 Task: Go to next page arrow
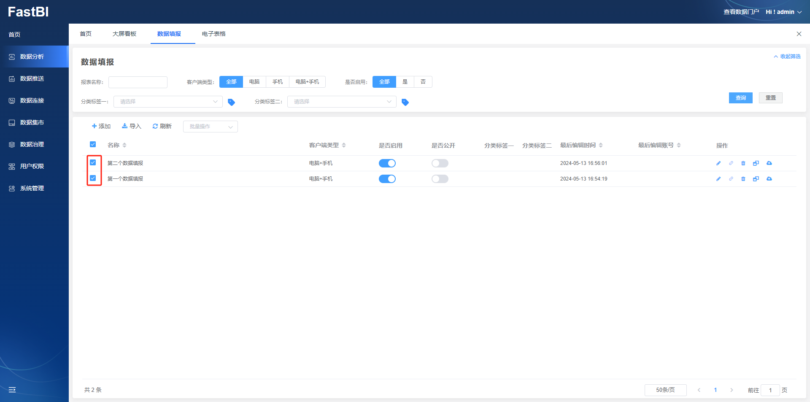(x=732, y=390)
